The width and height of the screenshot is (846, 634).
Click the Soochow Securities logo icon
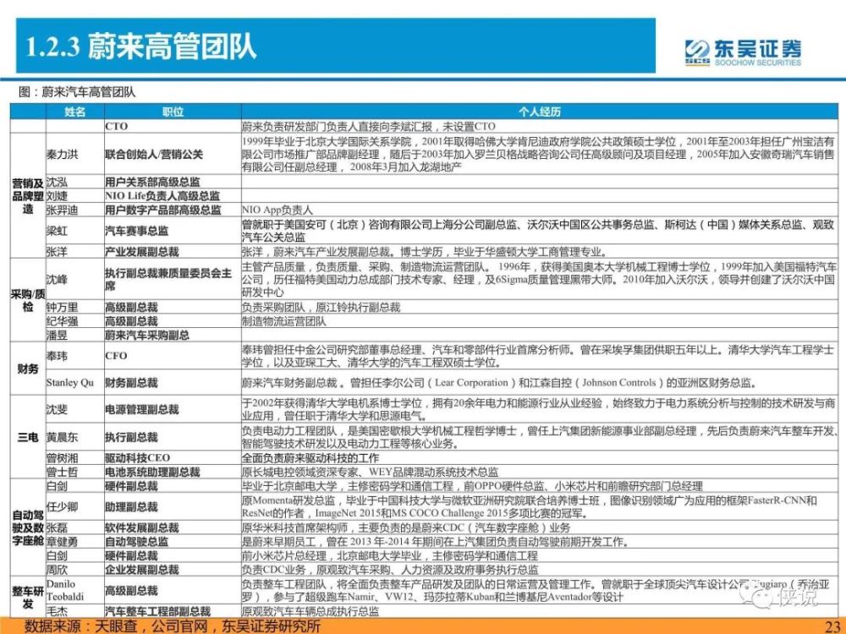click(x=697, y=52)
